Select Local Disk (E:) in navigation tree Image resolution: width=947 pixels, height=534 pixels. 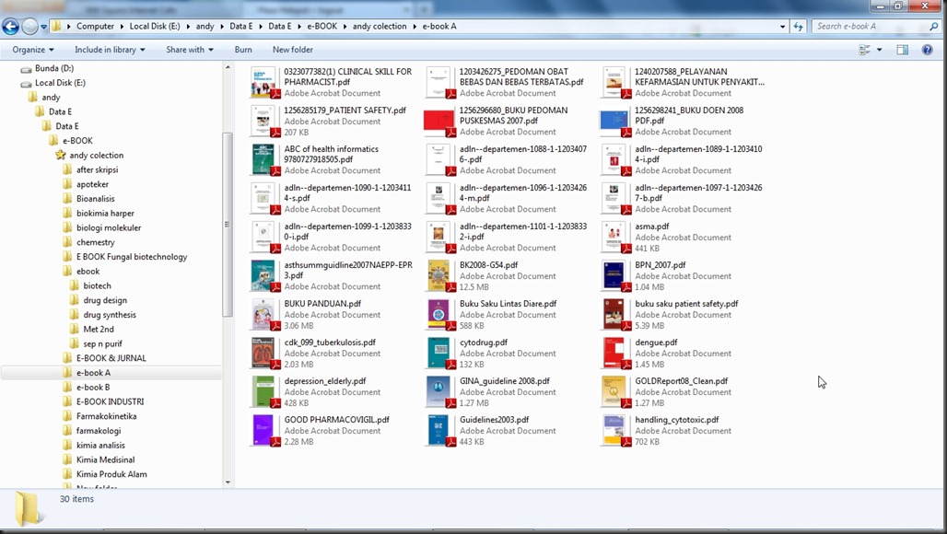pyautogui.click(x=60, y=83)
